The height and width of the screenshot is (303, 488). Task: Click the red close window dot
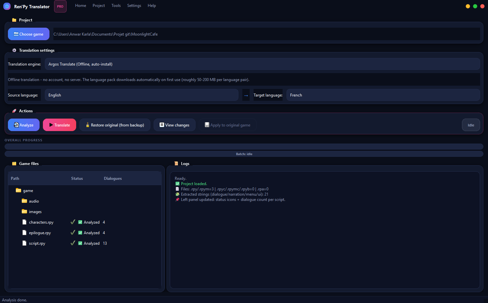click(482, 6)
